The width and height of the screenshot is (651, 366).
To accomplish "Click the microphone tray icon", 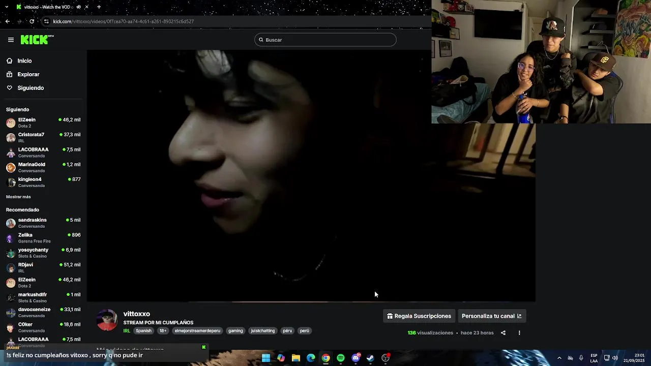I will 581,358.
